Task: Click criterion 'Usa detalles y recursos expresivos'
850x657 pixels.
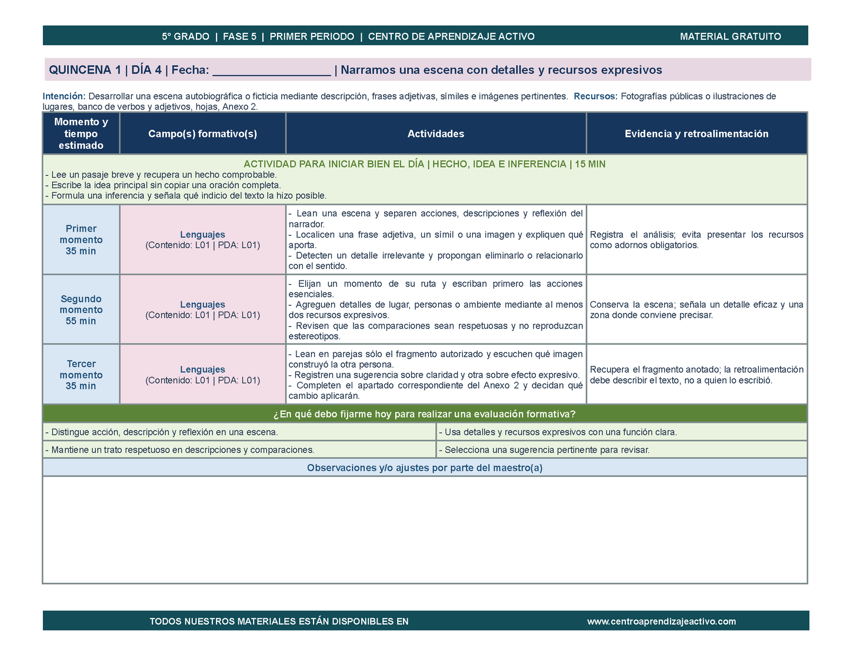Action: [x=558, y=432]
